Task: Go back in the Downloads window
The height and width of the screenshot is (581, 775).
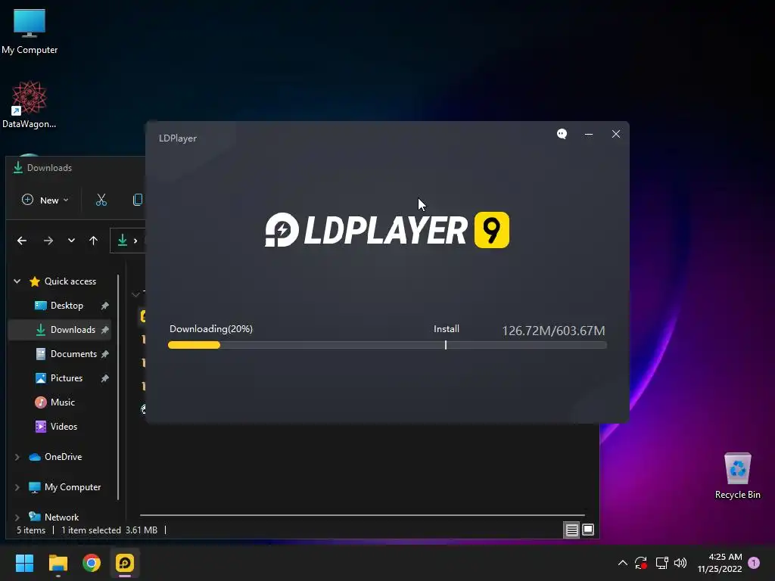Action: tap(22, 241)
